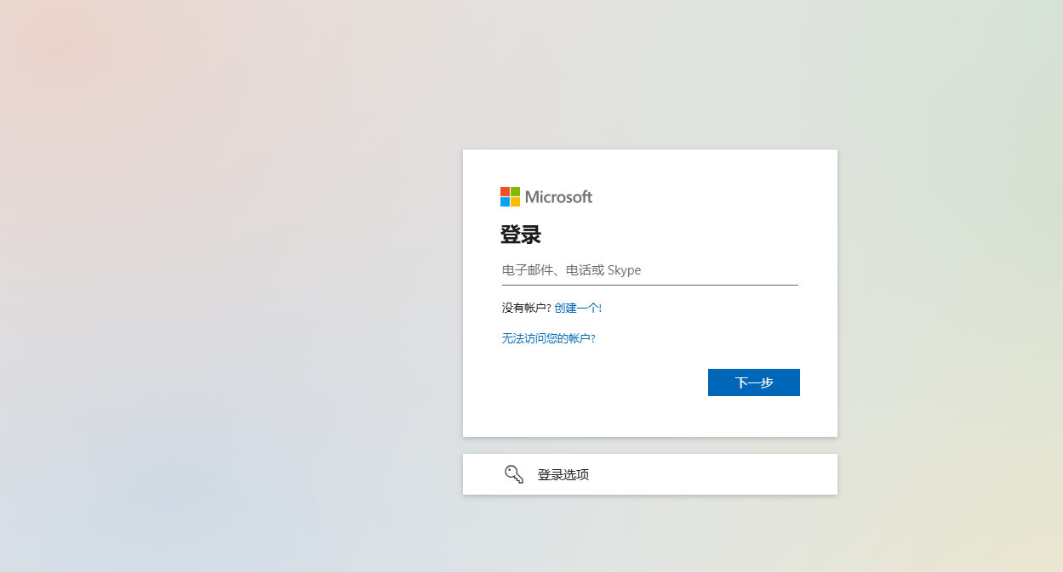Click blank area left of 下一步 button

coord(596,382)
